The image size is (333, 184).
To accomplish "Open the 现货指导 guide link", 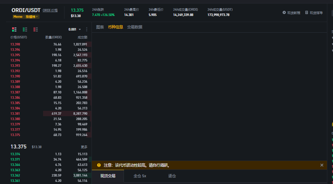I will click(316, 13).
